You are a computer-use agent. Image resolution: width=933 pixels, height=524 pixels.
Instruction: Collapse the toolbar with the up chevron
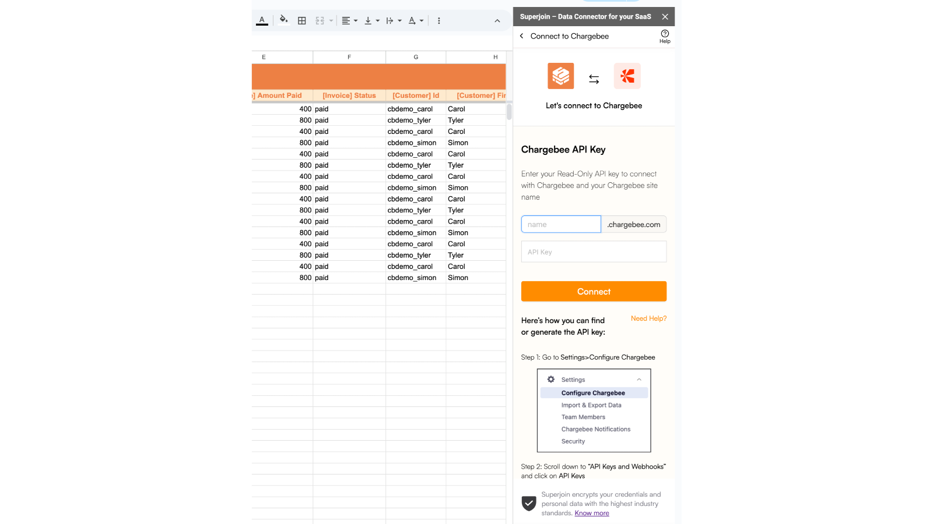pyautogui.click(x=497, y=21)
